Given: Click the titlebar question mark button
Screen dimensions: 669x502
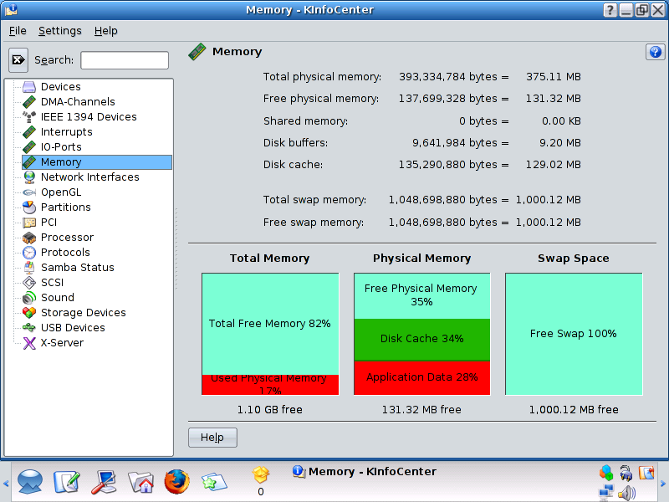Looking at the screenshot, I should pos(610,10).
